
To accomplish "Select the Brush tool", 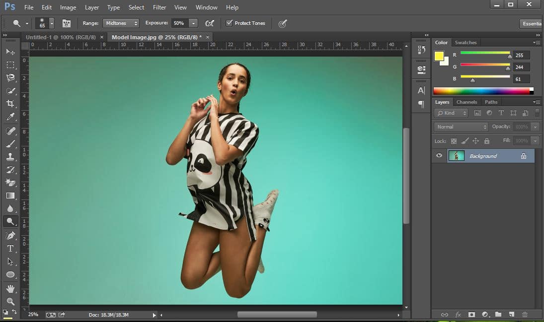I will tap(10, 144).
